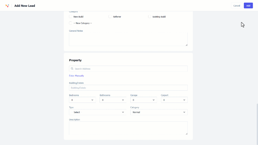Image resolution: width=258 pixels, height=145 pixels.
Task: Open the Garage dropdown
Action: (x=143, y=100)
